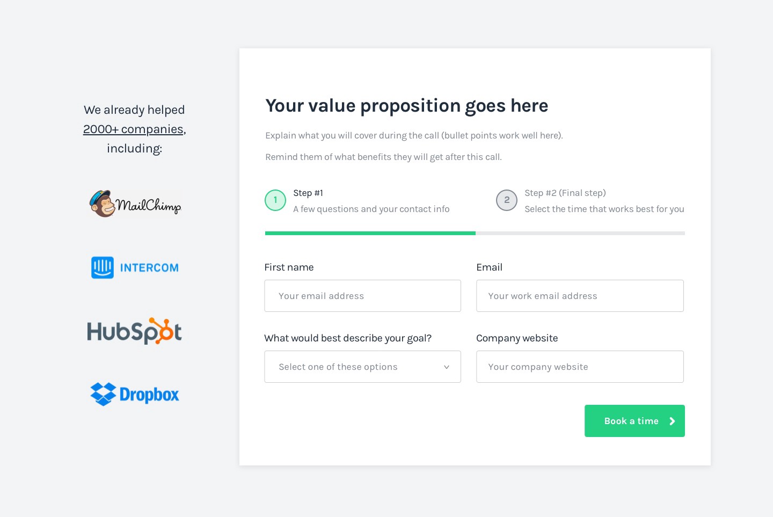The width and height of the screenshot is (773, 517).
Task: Click the 'What would best describe your goal?' label
Action: [x=348, y=338]
